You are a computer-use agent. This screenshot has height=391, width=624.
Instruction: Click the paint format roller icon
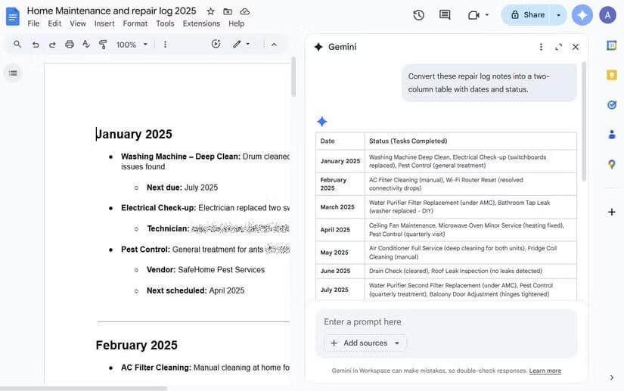pos(103,45)
